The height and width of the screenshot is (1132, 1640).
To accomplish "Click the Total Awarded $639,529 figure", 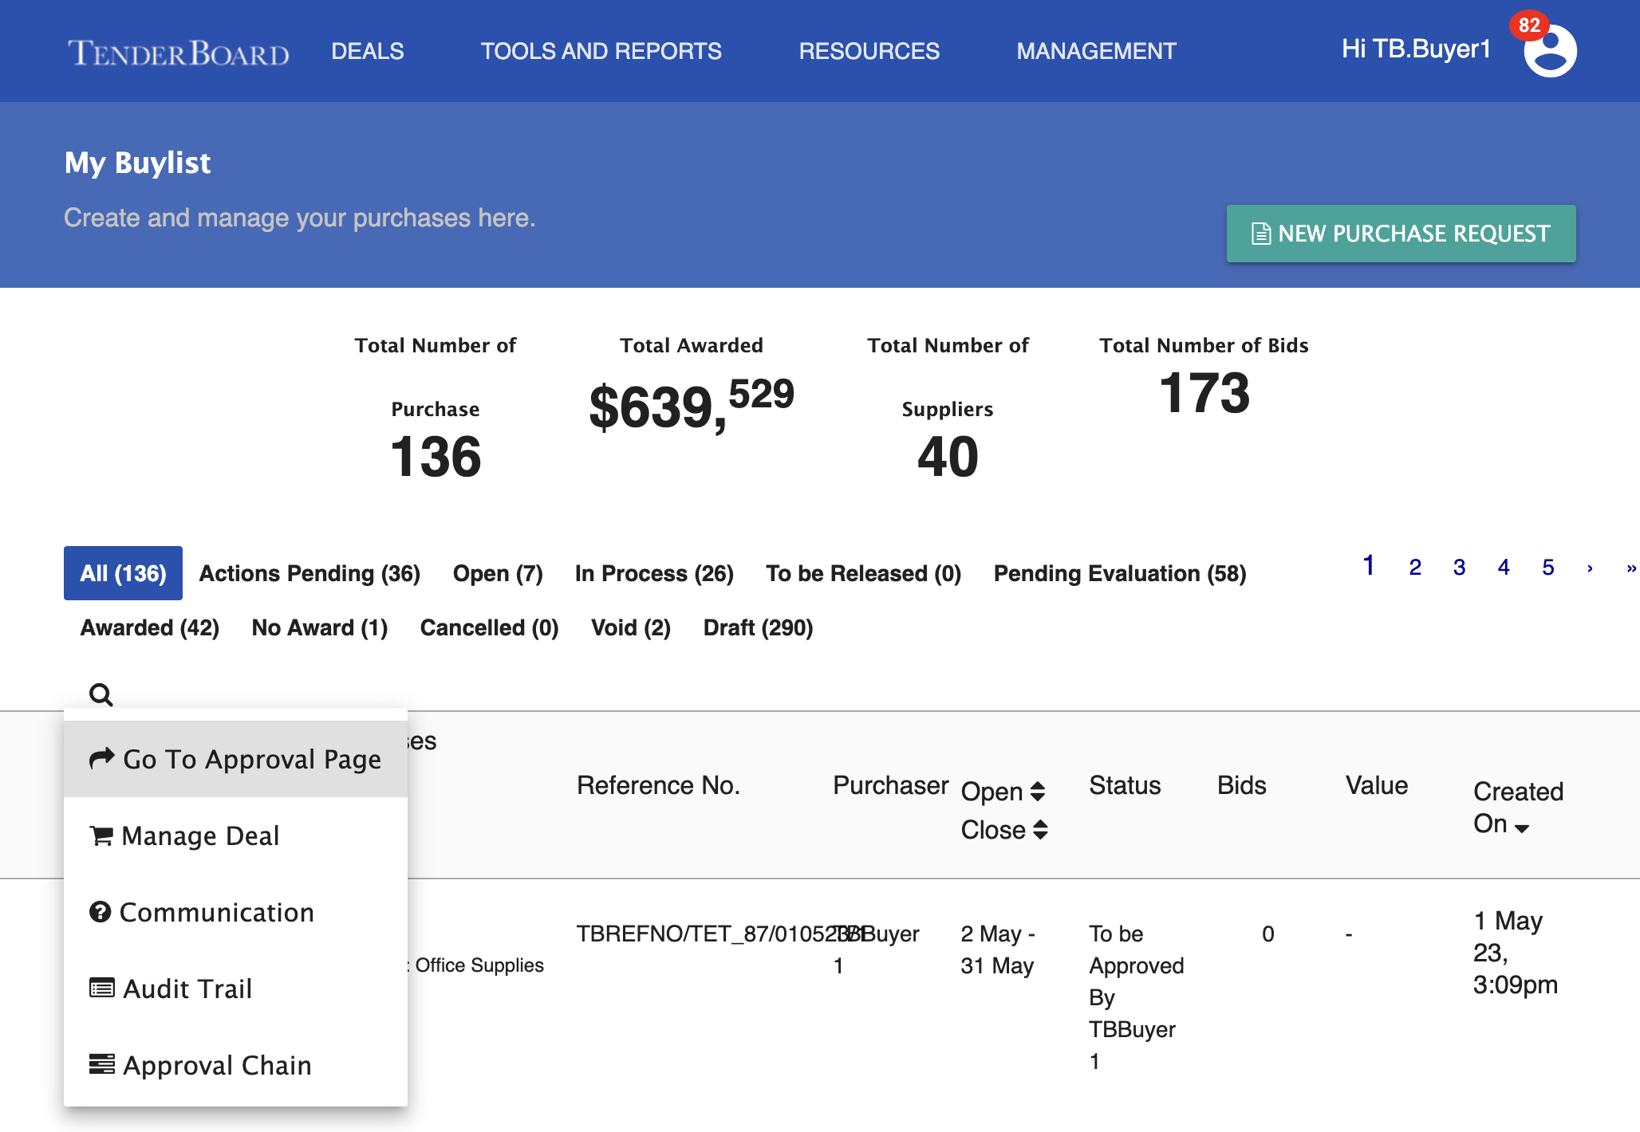I will (x=692, y=405).
